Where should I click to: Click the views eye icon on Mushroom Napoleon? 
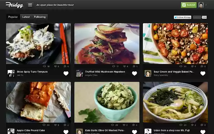[114, 66]
